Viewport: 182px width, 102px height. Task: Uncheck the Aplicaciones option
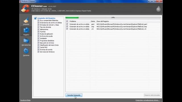pos(38,29)
